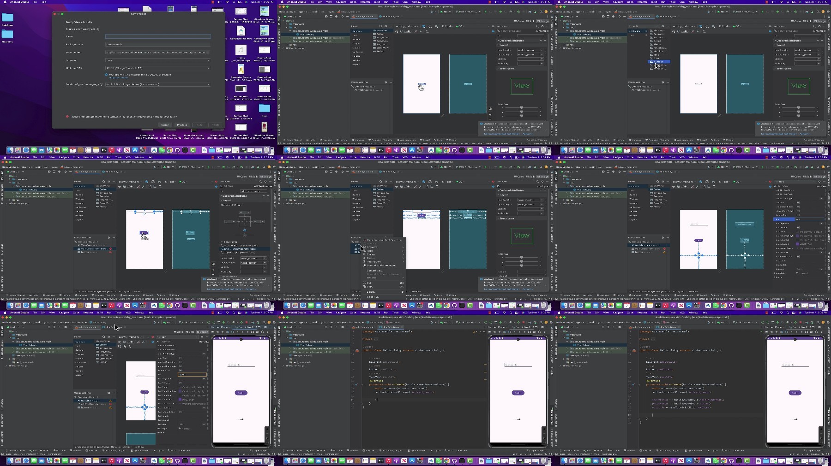831x466 pixels.
Task: Select Copy in the context menu
Action: (383, 287)
